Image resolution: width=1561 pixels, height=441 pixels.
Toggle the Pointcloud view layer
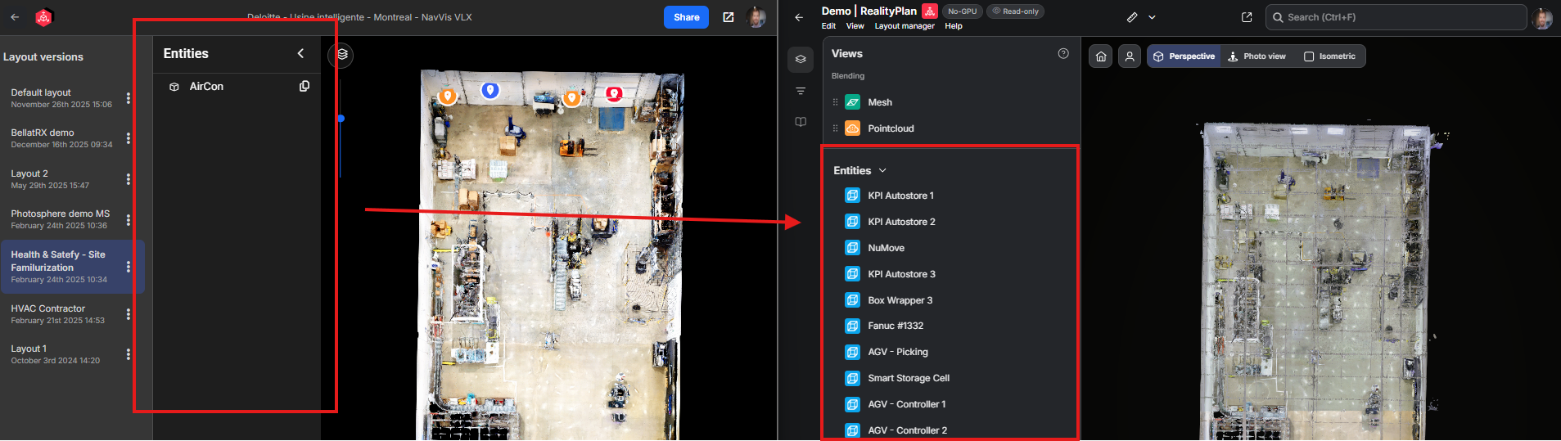(x=891, y=128)
